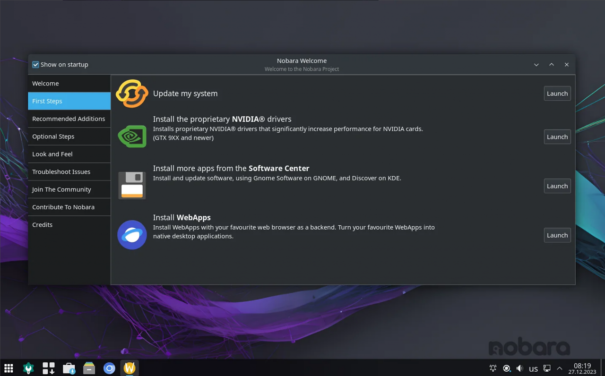The height and width of the screenshot is (376, 605).
Task: Open the notifications bell in system tray
Action: 493,368
